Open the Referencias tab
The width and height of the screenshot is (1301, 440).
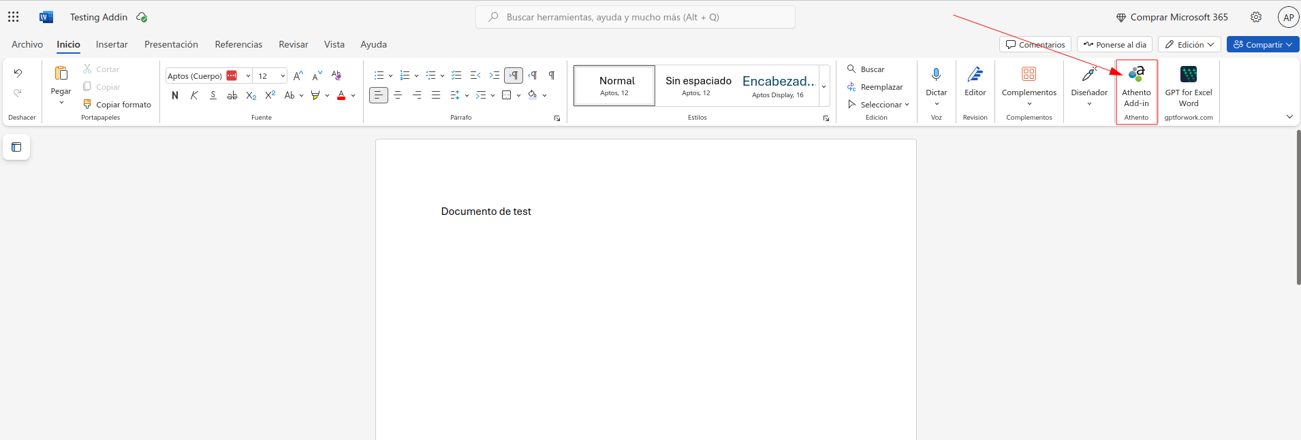[238, 45]
